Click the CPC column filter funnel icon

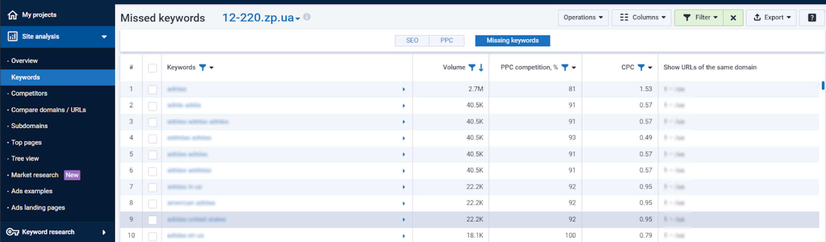pyautogui.click(x=641, y=67)
